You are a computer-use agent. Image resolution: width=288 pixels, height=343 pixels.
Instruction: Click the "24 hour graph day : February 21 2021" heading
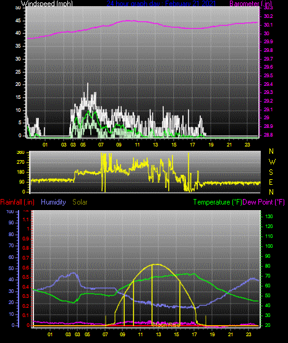pyautogui.click(x=161, y=4)
